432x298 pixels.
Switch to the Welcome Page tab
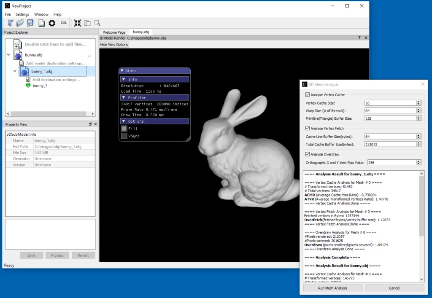pos(114,32)
